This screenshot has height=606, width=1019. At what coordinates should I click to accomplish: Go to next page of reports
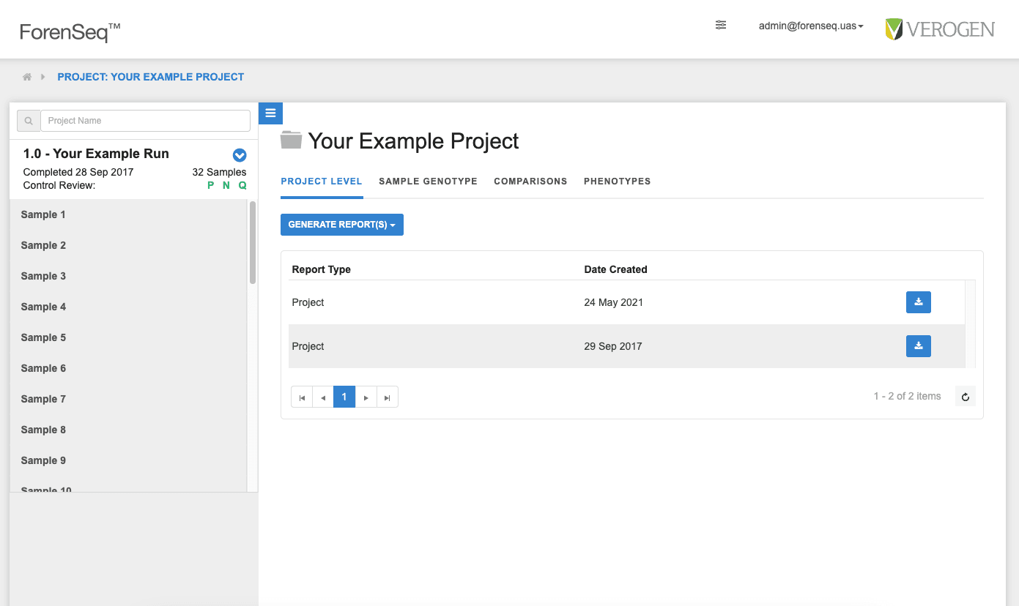pos(366,397)
